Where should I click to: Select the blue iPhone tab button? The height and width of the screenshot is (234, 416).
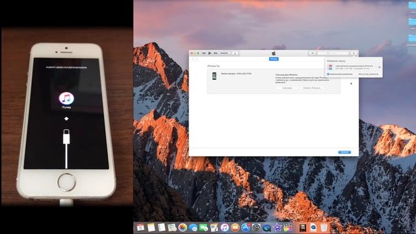pos(274,59)
